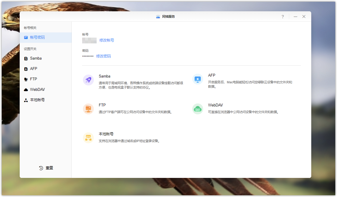The image size is (337, 197).
Task: Click the circular reset arrow icon
Action: coord(41,168)
